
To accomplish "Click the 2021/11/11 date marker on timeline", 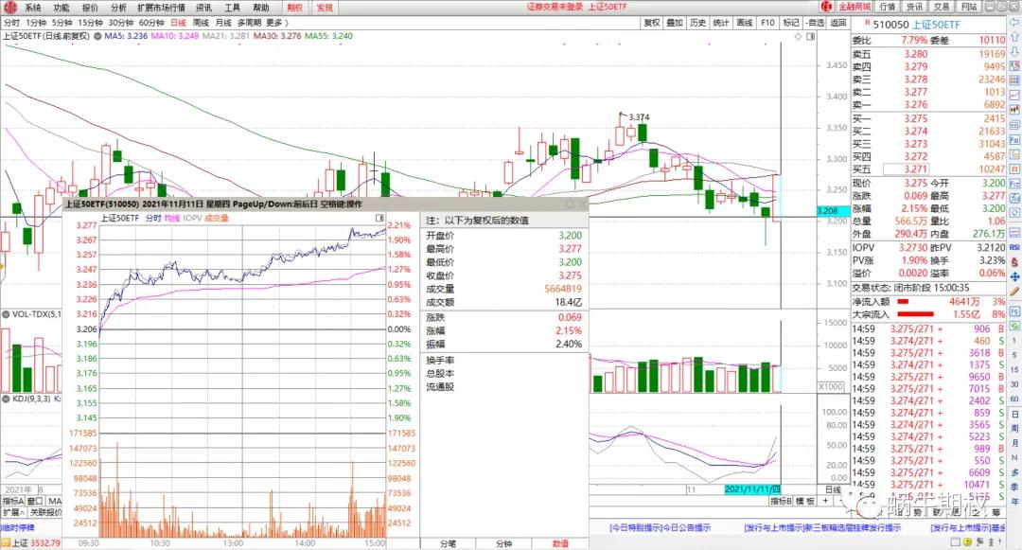I will pos(750,489).
